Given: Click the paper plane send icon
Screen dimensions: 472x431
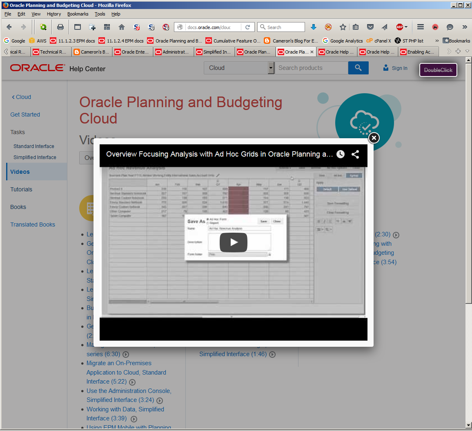Looking at the screenshot, I should 385,27.
